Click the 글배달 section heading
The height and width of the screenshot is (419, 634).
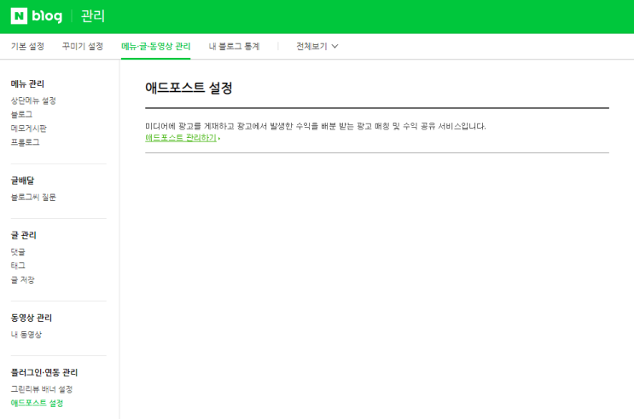click(x=23, y=181)
